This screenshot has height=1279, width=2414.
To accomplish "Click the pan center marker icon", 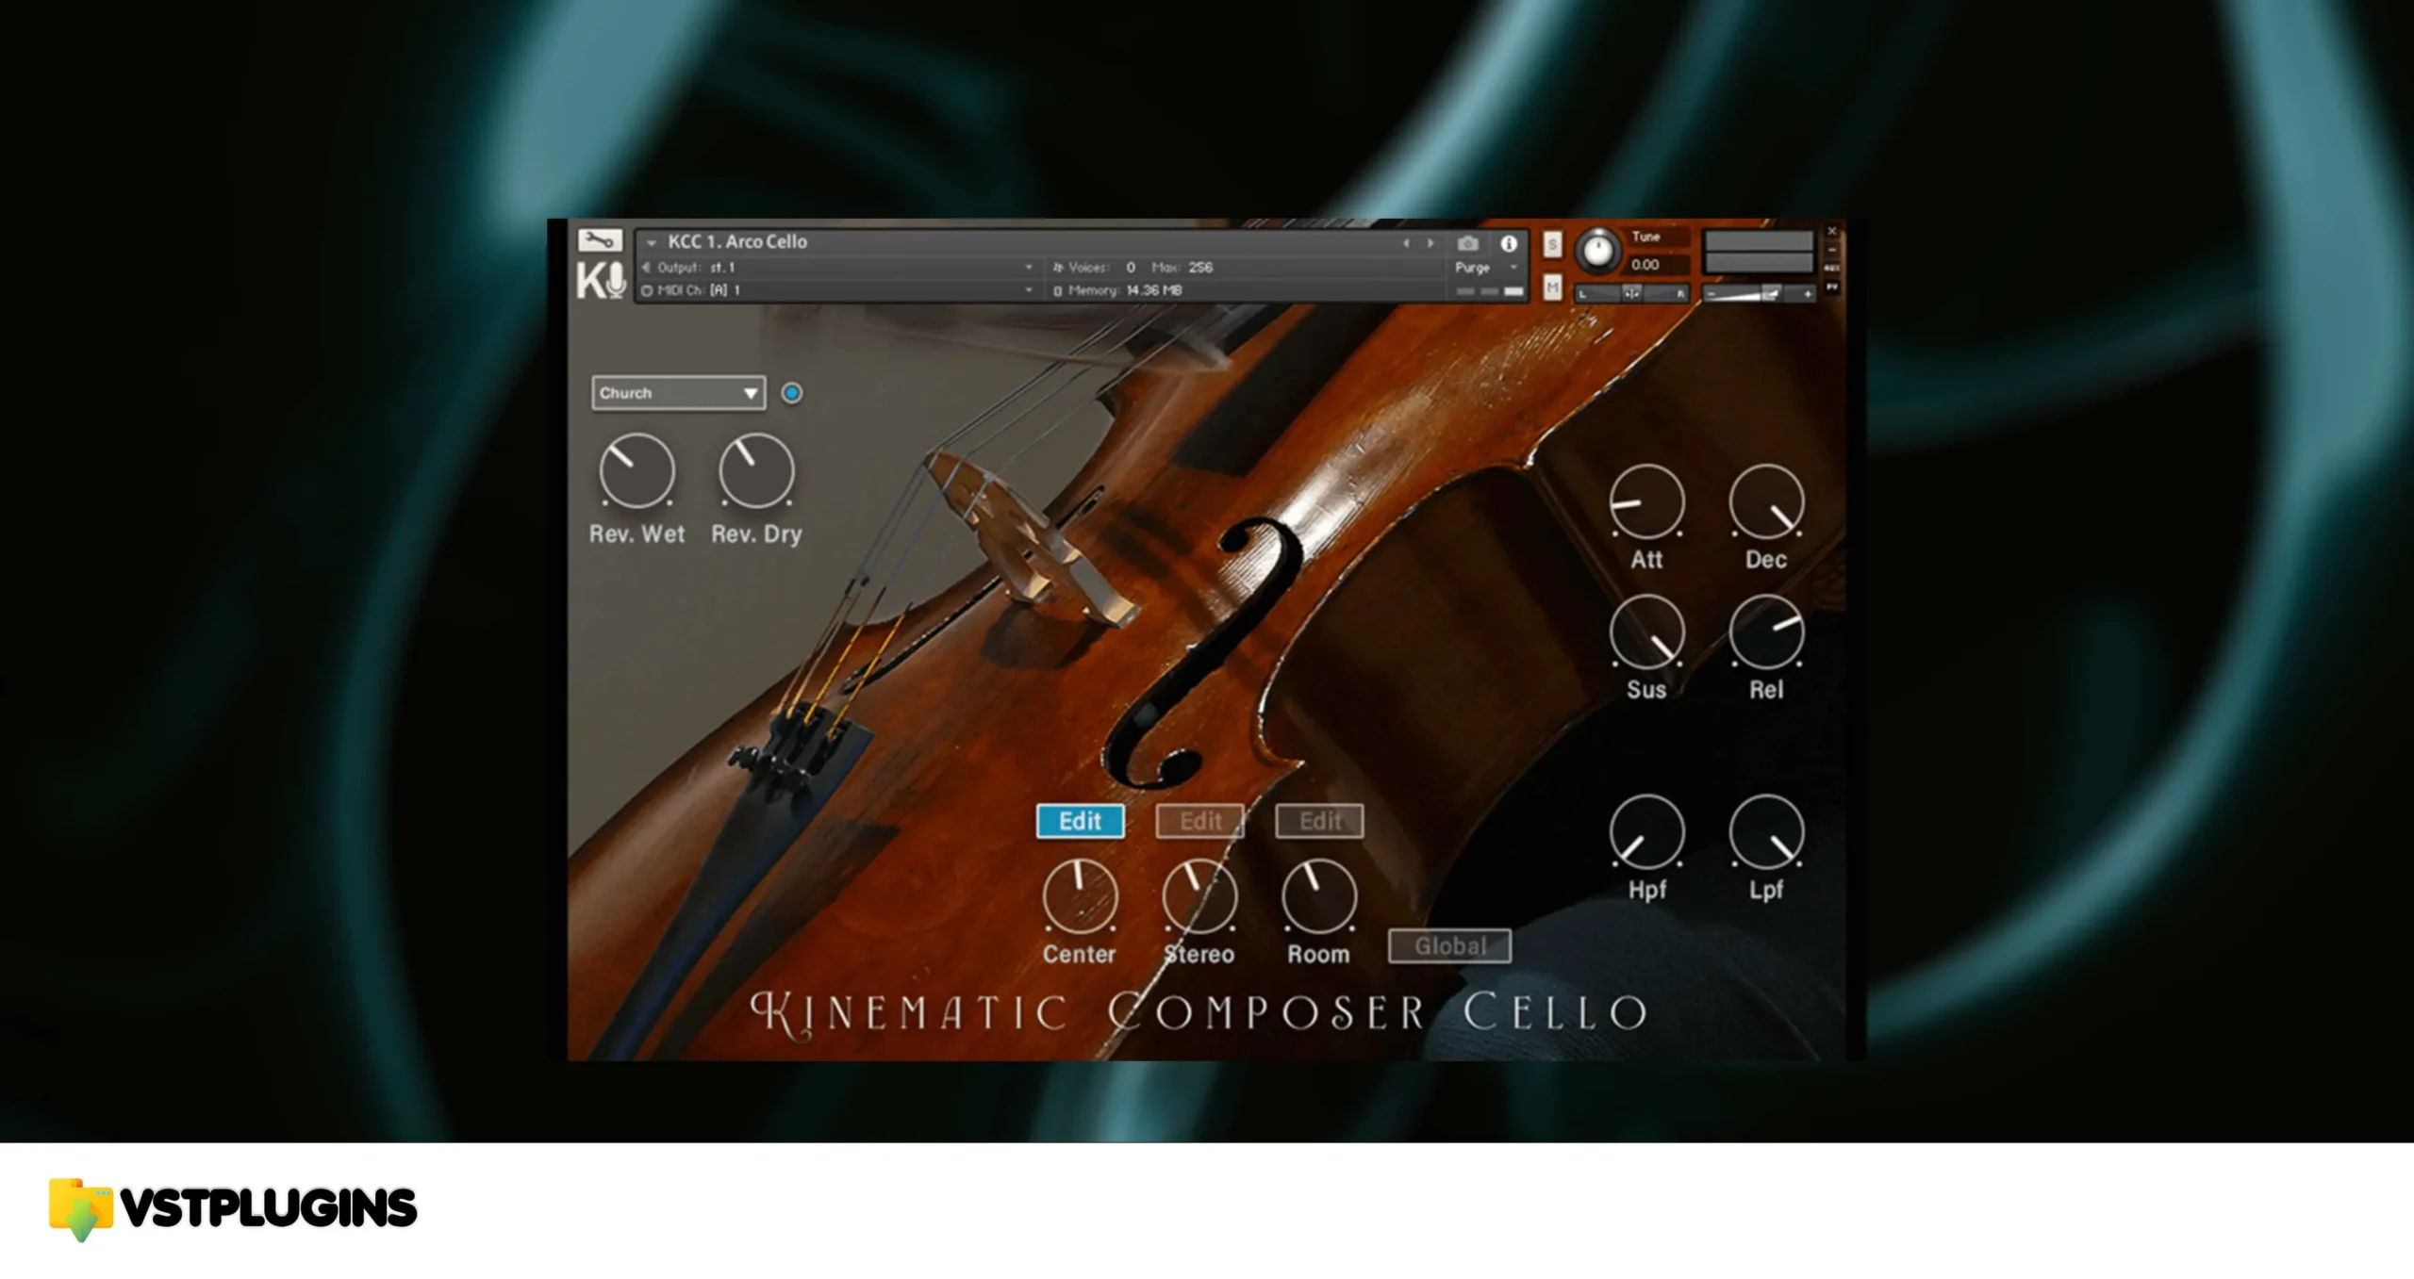I will 1631,293.
